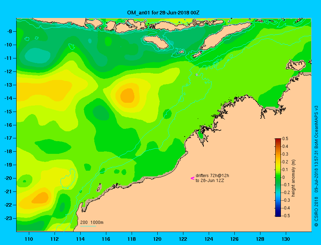This screenshot has height=245, width=321.
Task: Select the -0.2 tick label on the color bar
Action: click(286, 193)
